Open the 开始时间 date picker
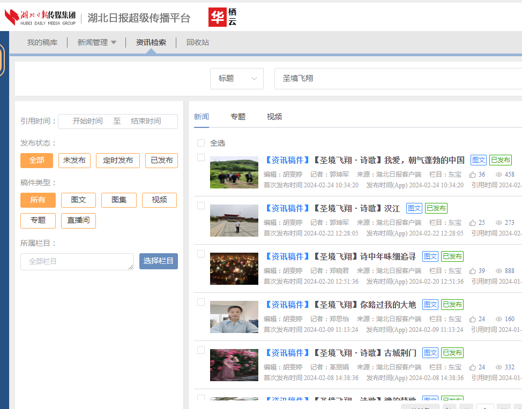522x409 pixels. (87, 122)
